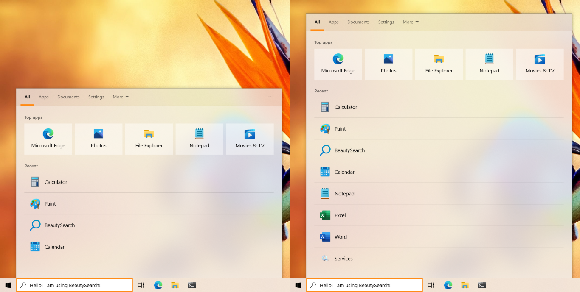The height and width of the screenshot is (292, 580).
Task: Open Movies & TV tile in right panel
Action: (540, 64)
